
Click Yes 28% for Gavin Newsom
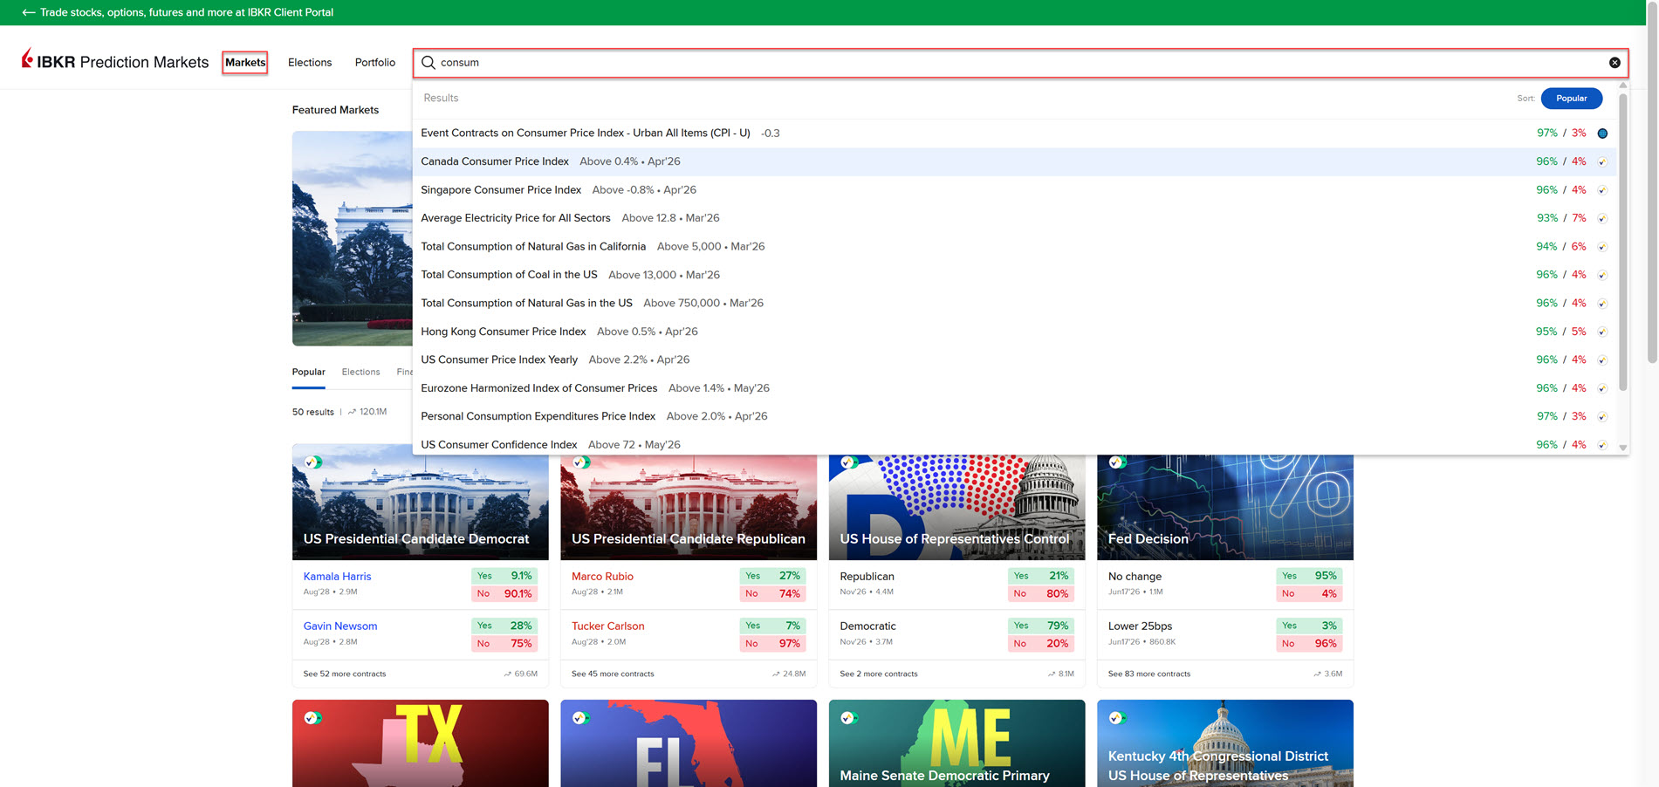504,626
